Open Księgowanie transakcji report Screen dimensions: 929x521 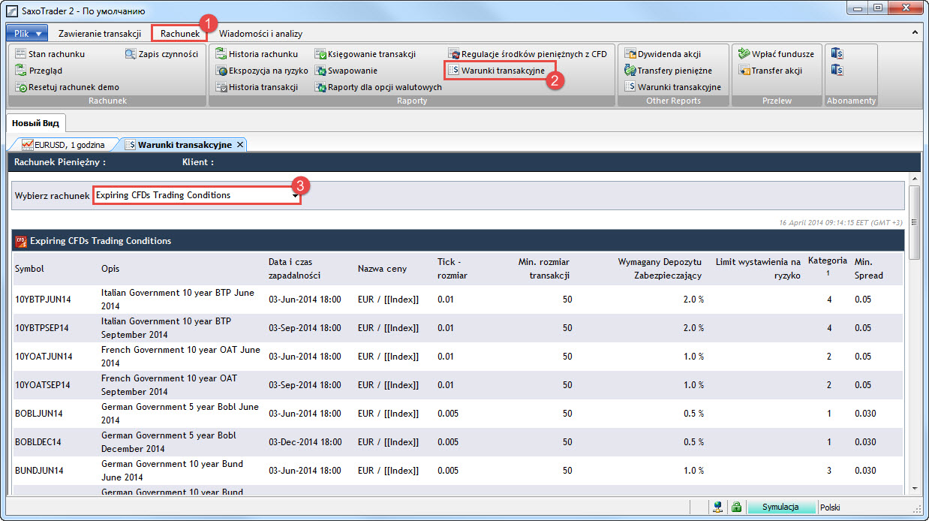coord(364,54)
